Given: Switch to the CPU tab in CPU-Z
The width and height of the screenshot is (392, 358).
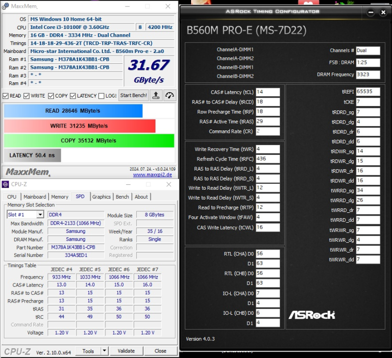Looking at the screenshot, I should point(12,197).
